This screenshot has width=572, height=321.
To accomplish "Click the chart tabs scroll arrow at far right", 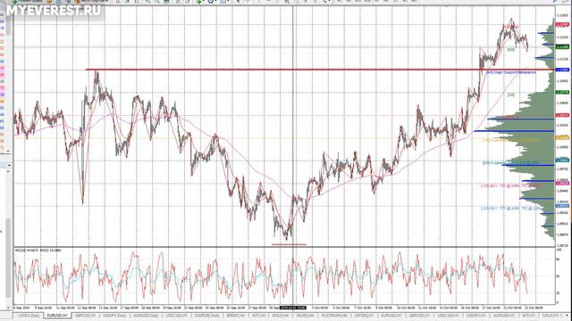I will 568,315.
